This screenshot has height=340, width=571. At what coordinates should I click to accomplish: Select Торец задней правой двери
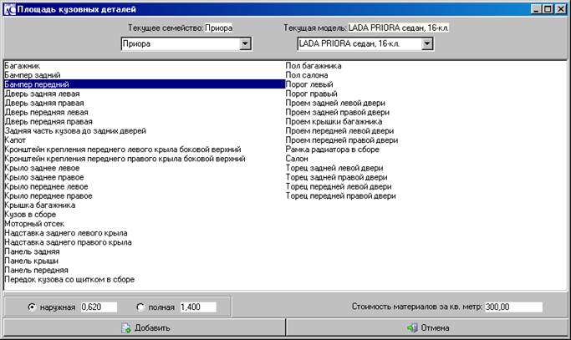coord(336,177)
